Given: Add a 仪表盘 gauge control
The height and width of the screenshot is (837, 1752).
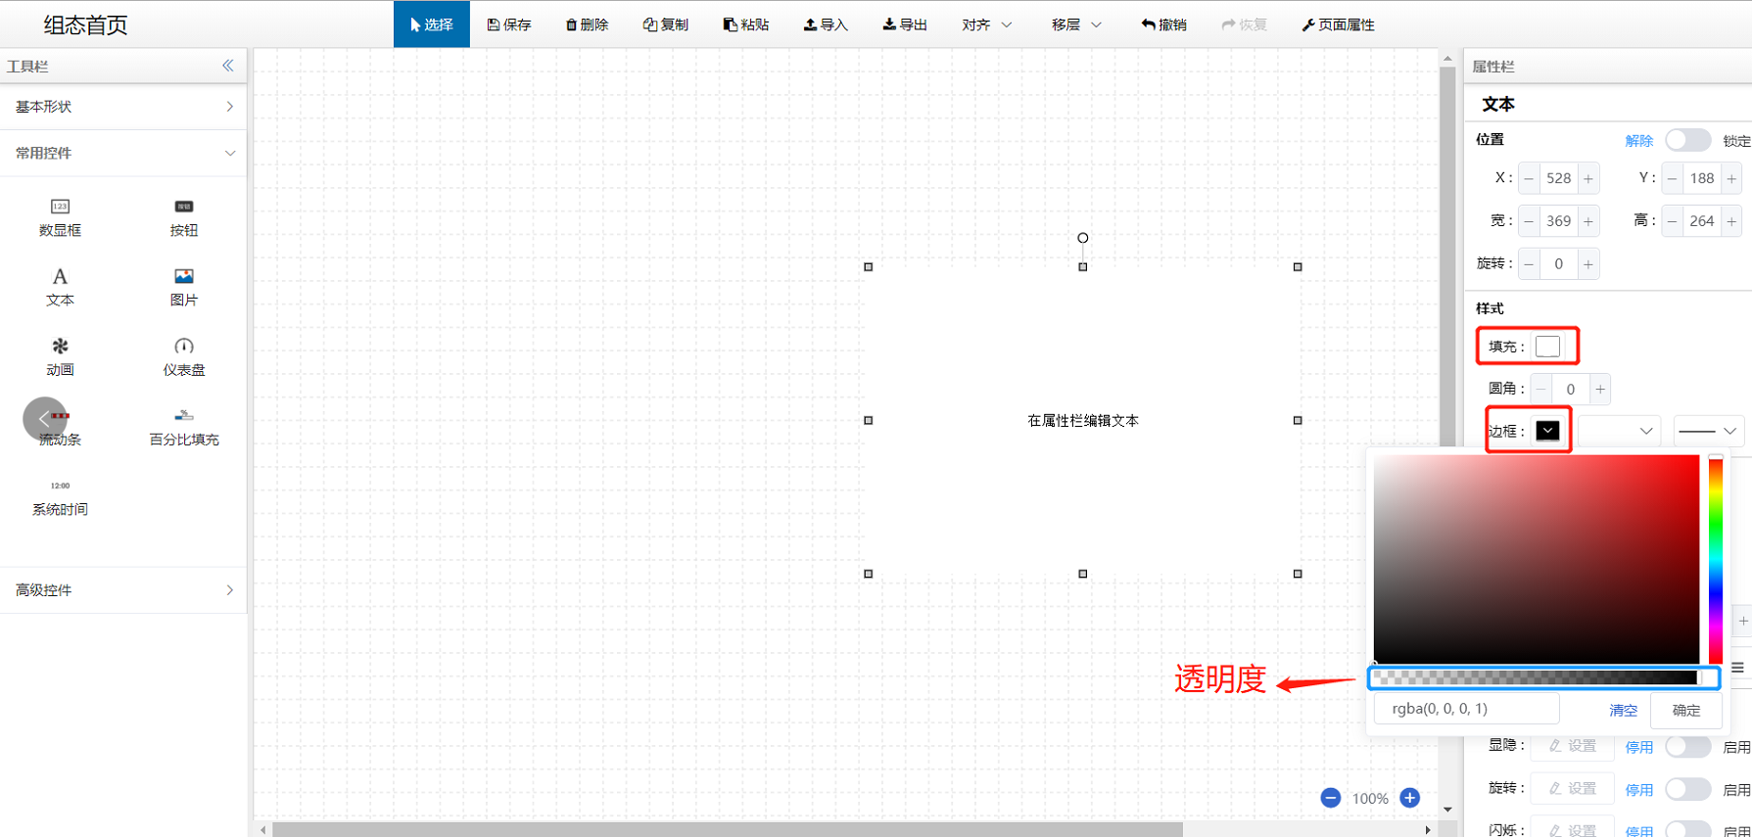Looking at the screenshot, I should [x=183, y=356].
